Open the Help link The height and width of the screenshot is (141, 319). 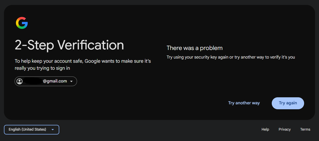tap(265, 129)
